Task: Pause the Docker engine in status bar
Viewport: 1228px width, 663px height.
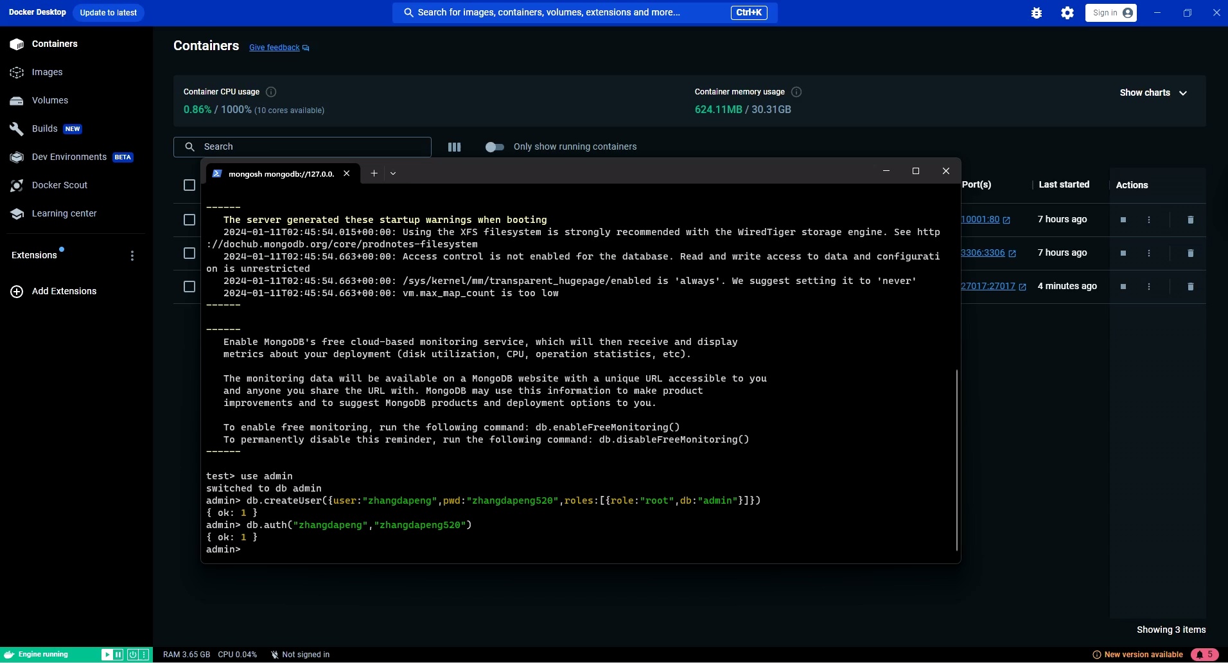Action: 118,655
